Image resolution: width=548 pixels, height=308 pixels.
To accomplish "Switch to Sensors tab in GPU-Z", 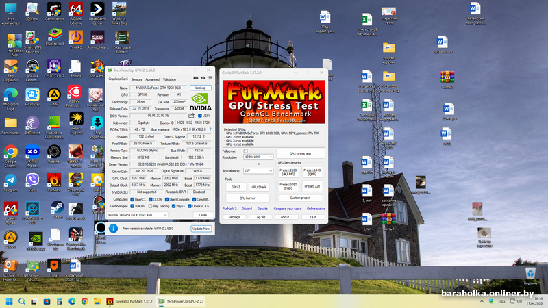I will pyautogui.click(x=136, y=79).
